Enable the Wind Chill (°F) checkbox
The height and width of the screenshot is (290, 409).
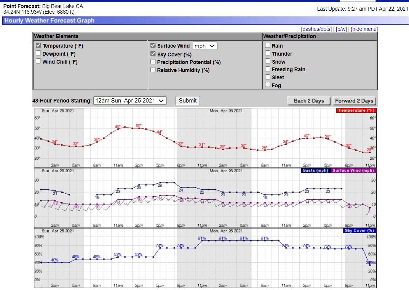point(38,61)
